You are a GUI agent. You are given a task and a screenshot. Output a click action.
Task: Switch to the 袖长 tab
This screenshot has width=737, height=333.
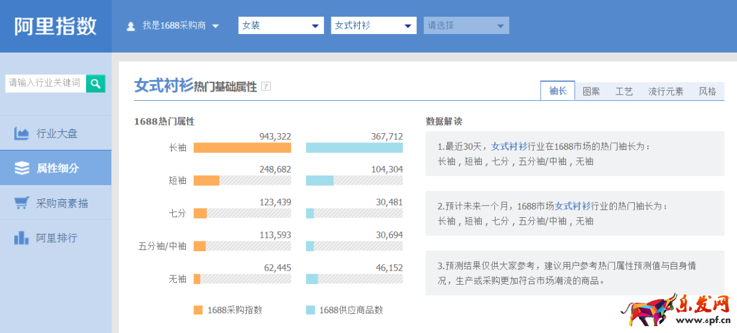click(557, 91)
